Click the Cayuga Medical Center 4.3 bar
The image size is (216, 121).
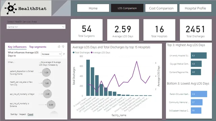196,64
